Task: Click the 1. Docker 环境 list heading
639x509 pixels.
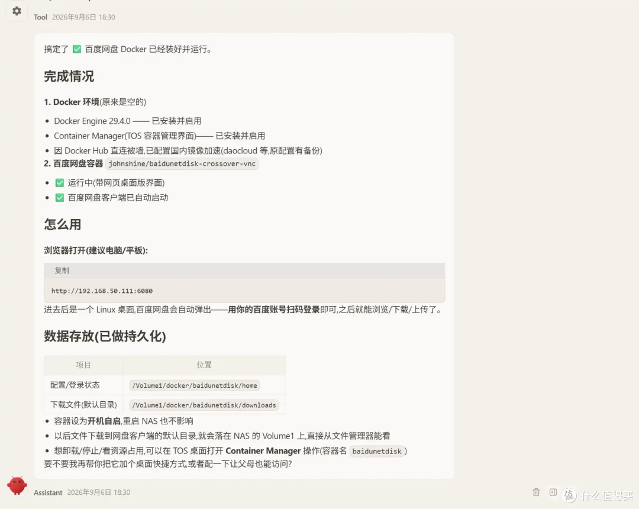Action: pyautogui.click(x=95, y=102)
